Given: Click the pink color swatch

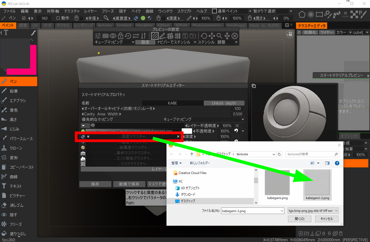Looking at the screenshot, I should tap(33, 60).
